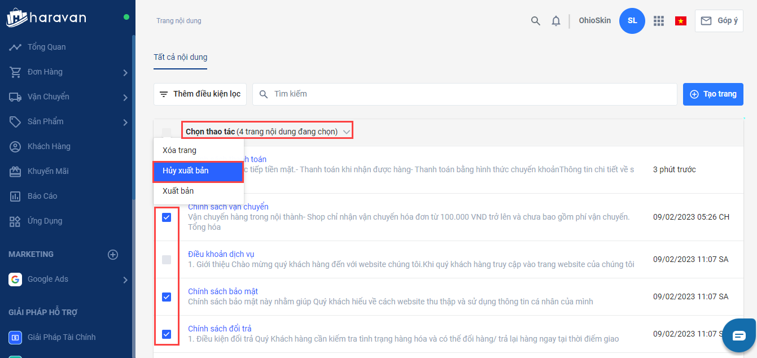Screen dimensions: 757x358
Task: Click the Vận Chuyển truck icon
Action: click(15, 97)
